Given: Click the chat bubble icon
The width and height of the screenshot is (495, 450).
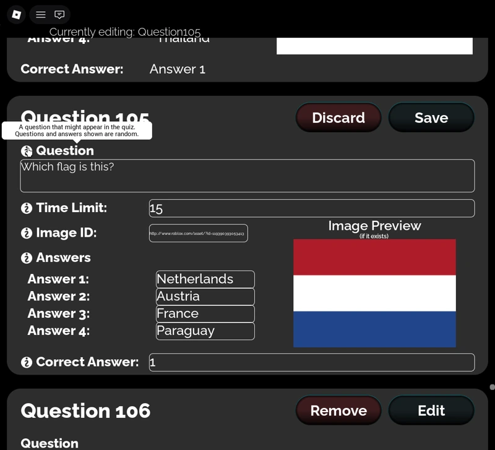Looking at the screenshot, I should (x=59, y=14).
